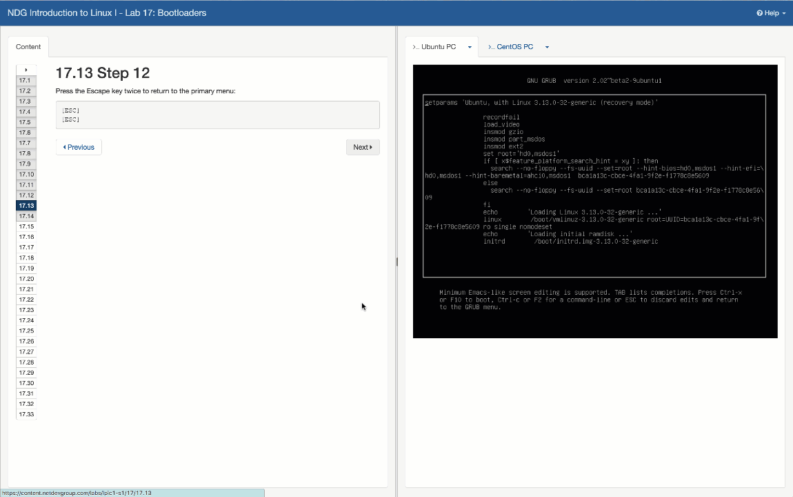
Task: Jump to section 17.5
Action: (x=26, y=122)
